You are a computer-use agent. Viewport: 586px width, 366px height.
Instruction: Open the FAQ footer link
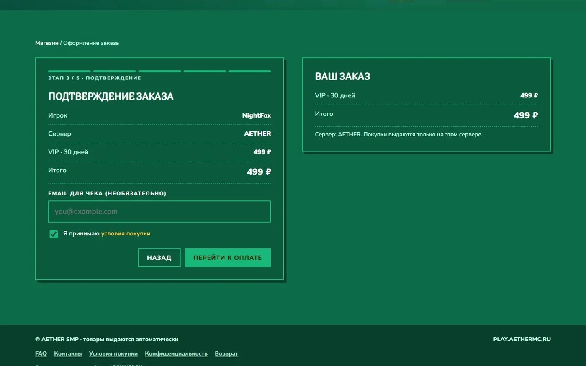coord(41,353)
